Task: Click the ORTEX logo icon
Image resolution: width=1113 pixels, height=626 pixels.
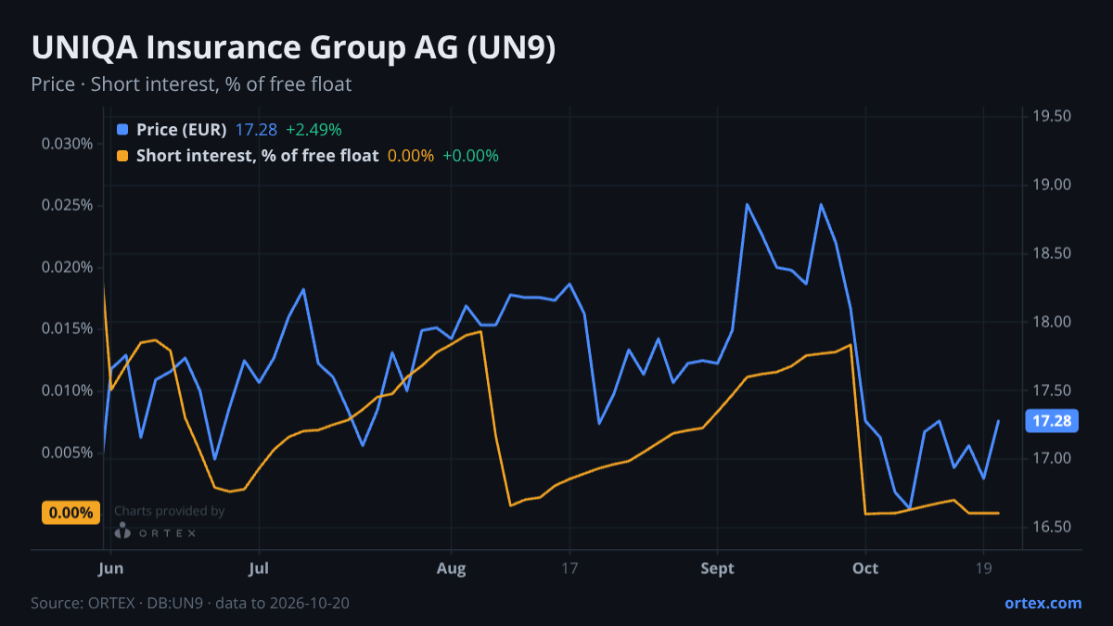Action: point(122,530)
